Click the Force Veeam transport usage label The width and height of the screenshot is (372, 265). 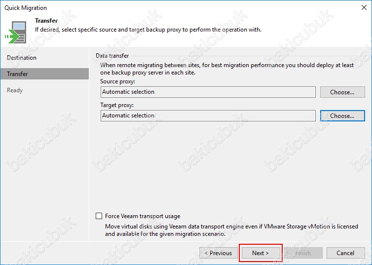point(143,216)
